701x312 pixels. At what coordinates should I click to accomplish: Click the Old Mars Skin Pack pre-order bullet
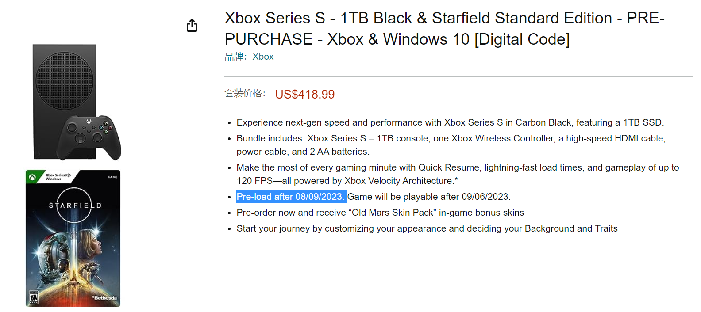[x=380, y=213]
